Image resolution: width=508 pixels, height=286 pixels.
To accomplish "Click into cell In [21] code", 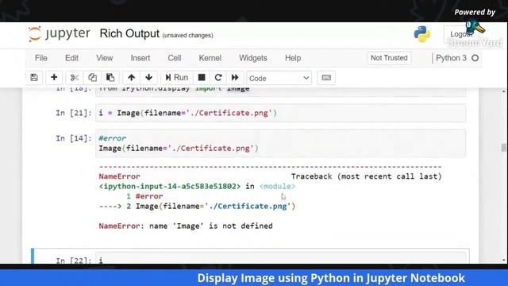I will click(x=280, y=113).
